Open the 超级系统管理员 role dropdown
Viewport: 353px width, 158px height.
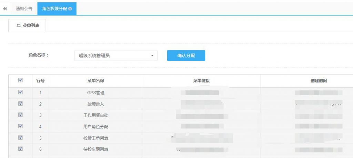click(115, 56)
